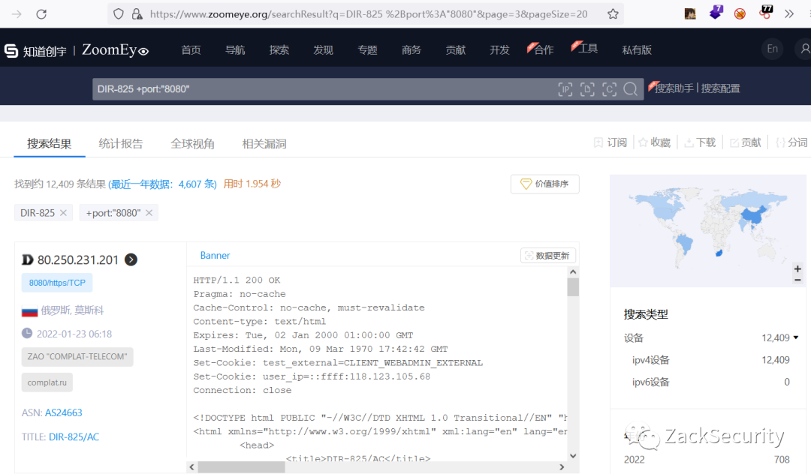811x474 pixels.
Task: Switch to the 相关漏洞 tab
Action: point(264,143)
